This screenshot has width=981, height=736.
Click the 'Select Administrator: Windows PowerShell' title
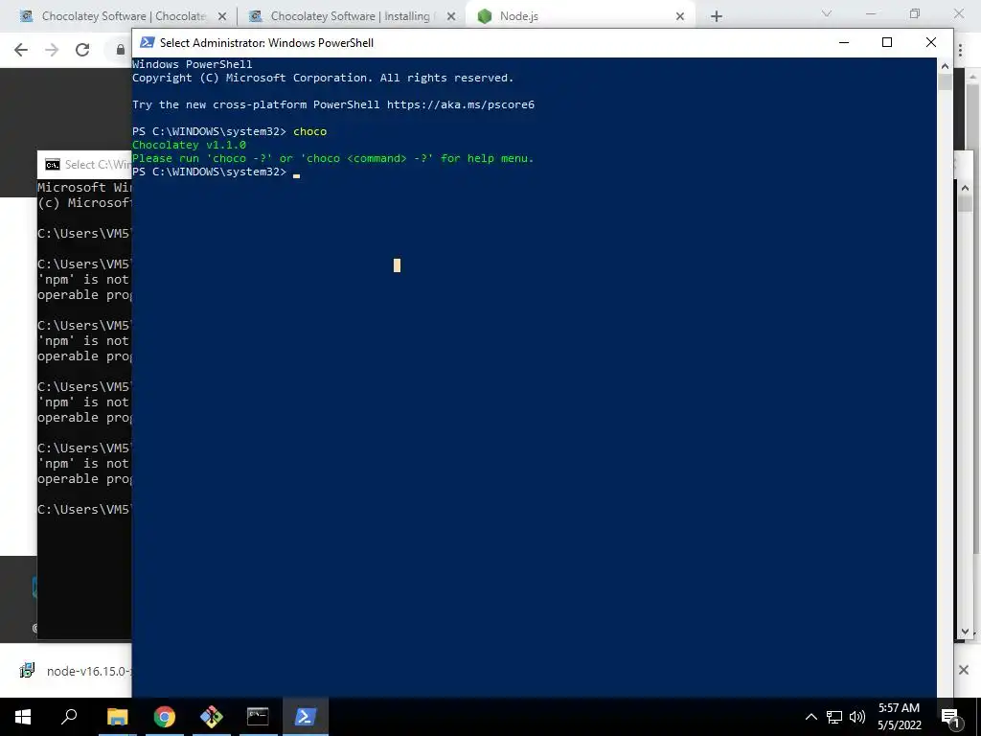[266, 42]
